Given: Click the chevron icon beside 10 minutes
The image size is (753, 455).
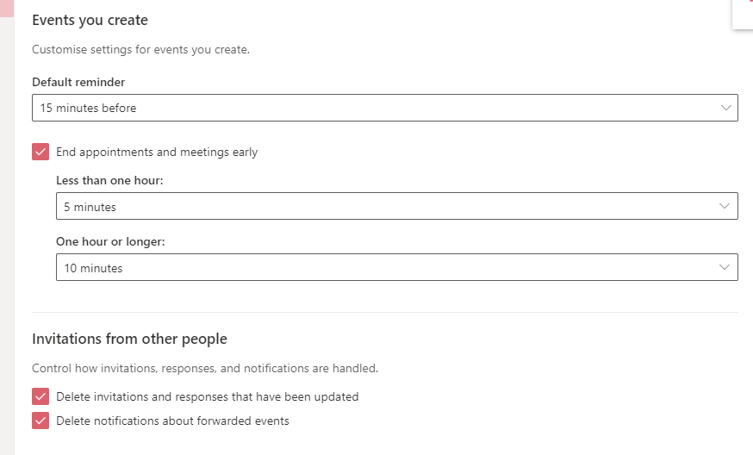Looking at the screenshot, I should click(x=725, y=267).
